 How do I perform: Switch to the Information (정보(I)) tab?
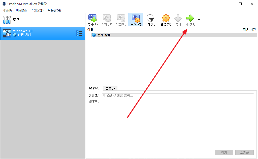point(110,88)
